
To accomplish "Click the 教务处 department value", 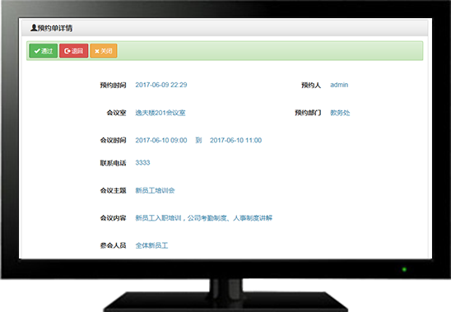I will pos(340,113).
